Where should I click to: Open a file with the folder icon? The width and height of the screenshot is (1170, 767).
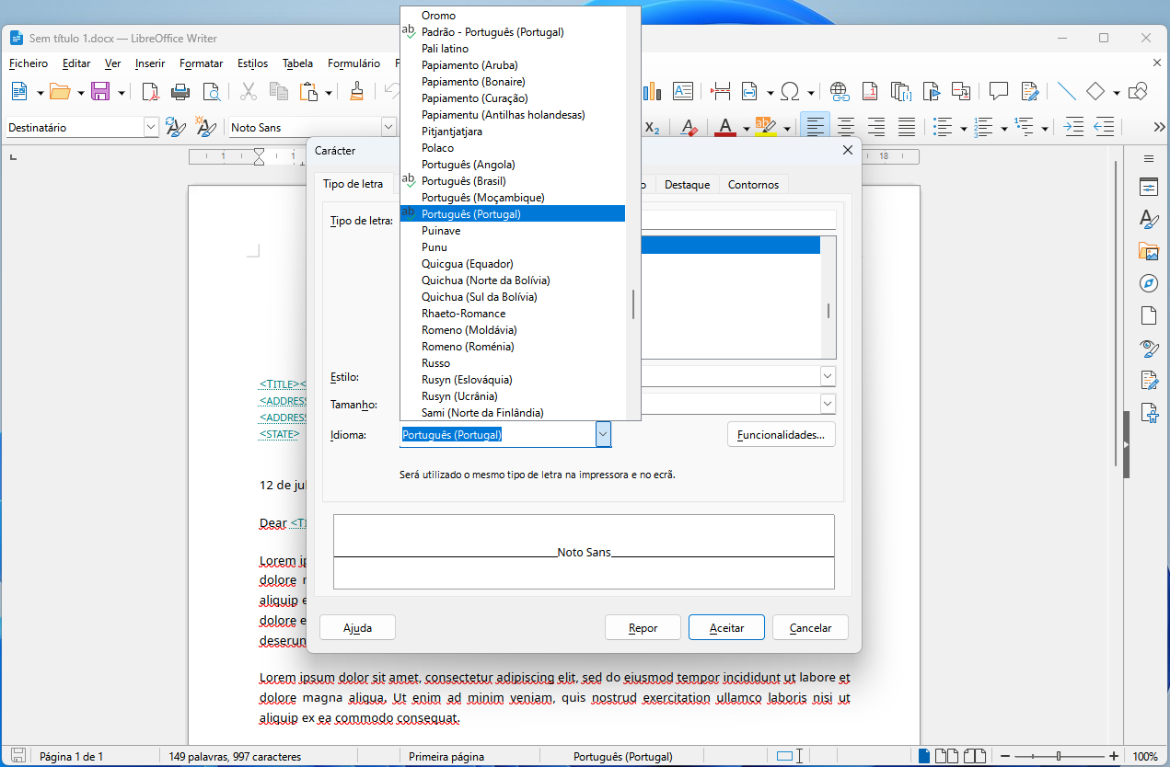coord(60,91)
